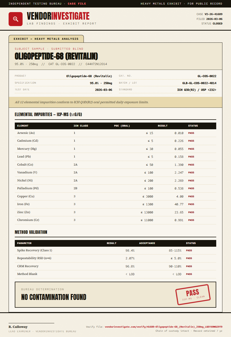Click the Spike Recovery result 98.4%
Viewport: 231px width, 337px height.
coord(130,250)
